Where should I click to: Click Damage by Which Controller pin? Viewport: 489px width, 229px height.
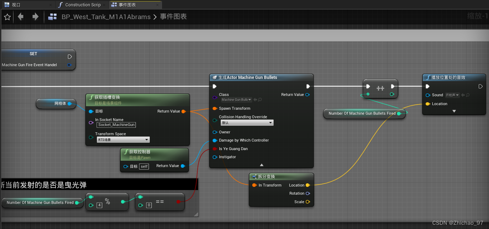tap(214, 140)
